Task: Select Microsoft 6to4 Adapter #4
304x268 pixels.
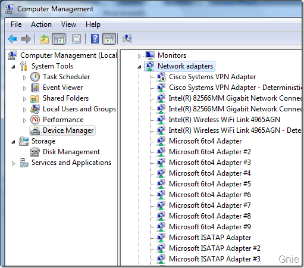Action: 210,173
